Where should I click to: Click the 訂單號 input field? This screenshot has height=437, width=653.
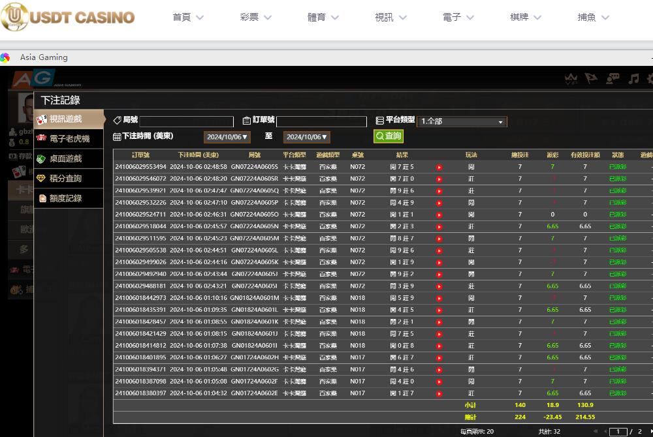coord(321,121)
